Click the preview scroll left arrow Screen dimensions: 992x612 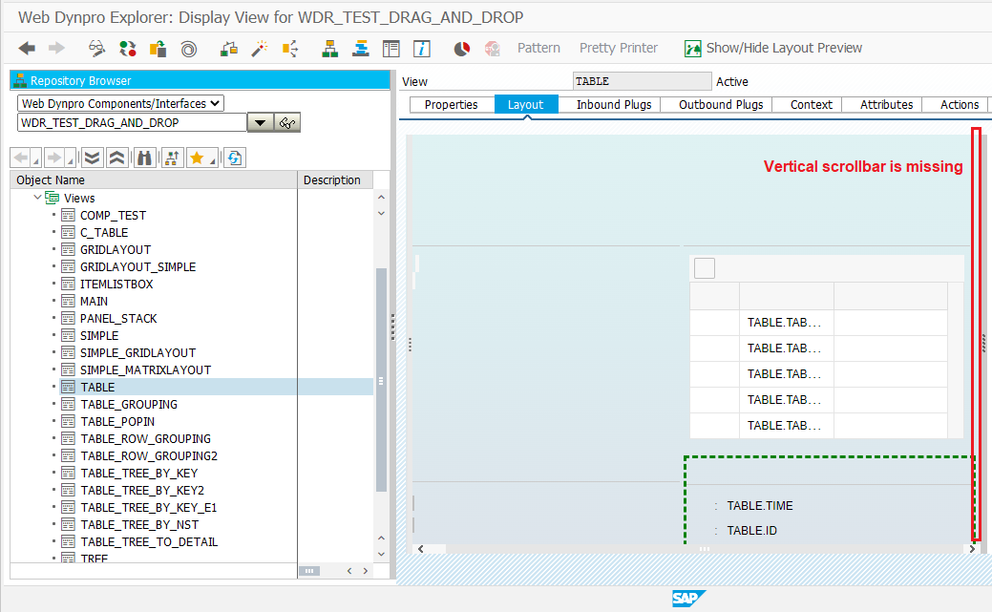(x=421, y=549)
